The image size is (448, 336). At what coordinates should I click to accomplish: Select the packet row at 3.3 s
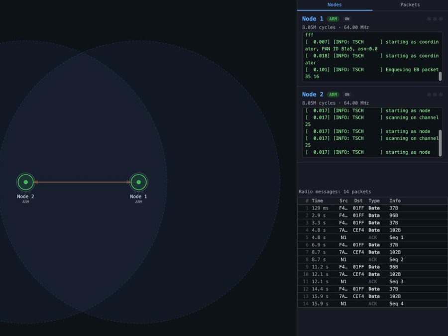click(372, 223)
